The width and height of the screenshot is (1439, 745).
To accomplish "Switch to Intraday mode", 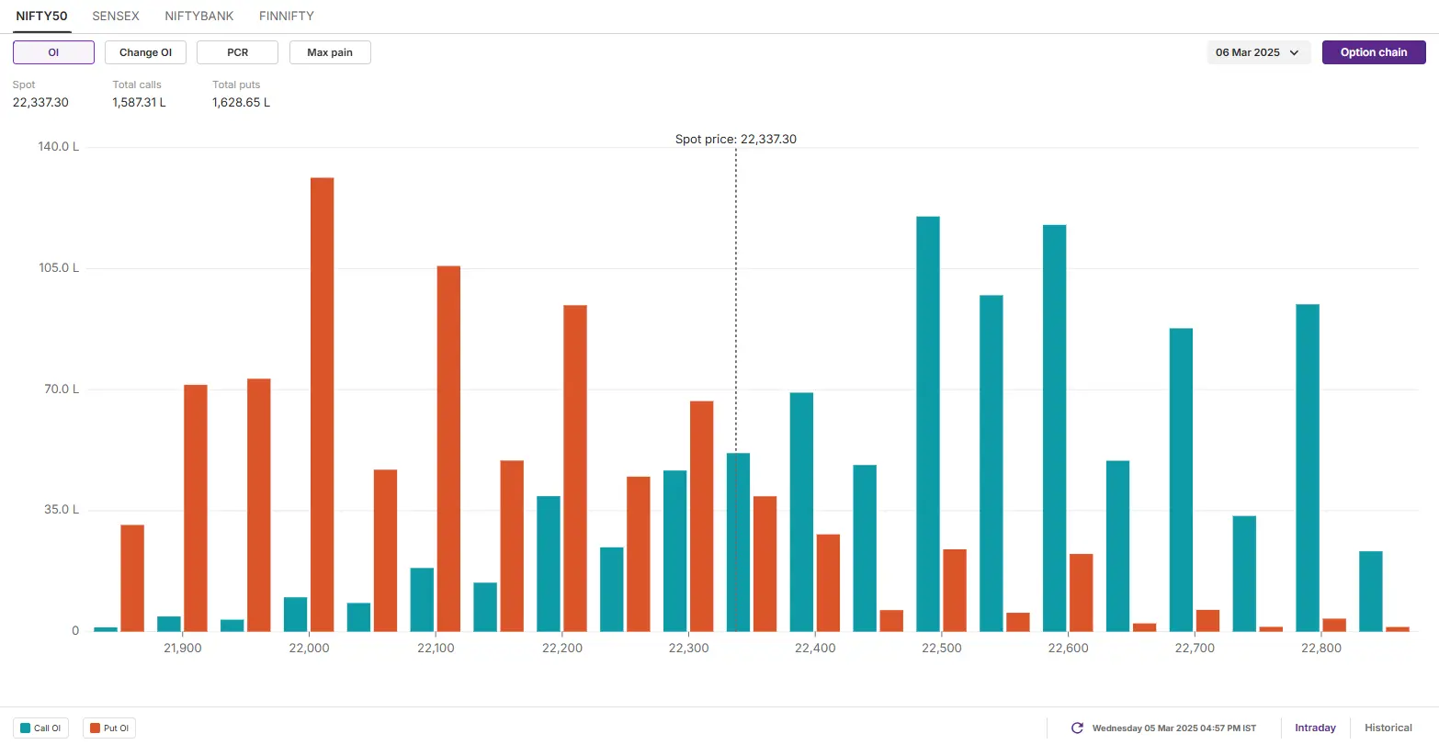I will point(1315,728).
